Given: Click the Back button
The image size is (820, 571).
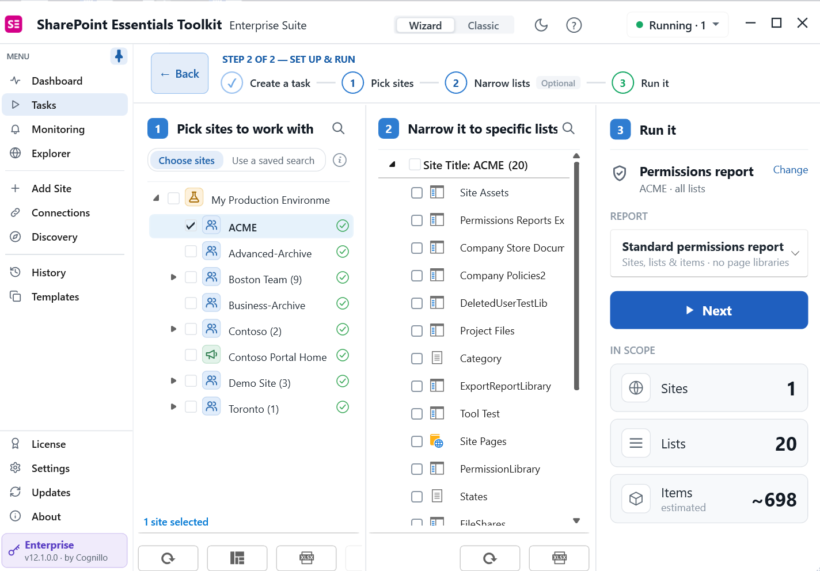Looking at the screenshot, I should [180, 74].
